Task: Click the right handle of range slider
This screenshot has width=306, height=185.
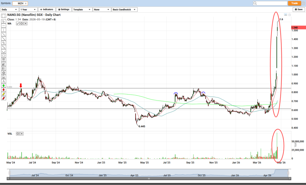Action: (288, 173)
